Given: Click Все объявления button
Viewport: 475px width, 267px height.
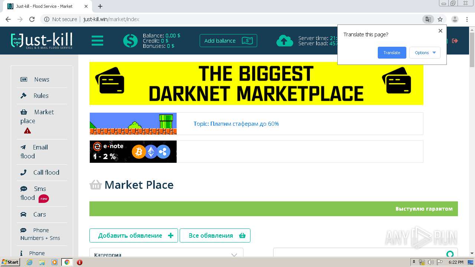Looking at the screenshot, I should 215,235.
